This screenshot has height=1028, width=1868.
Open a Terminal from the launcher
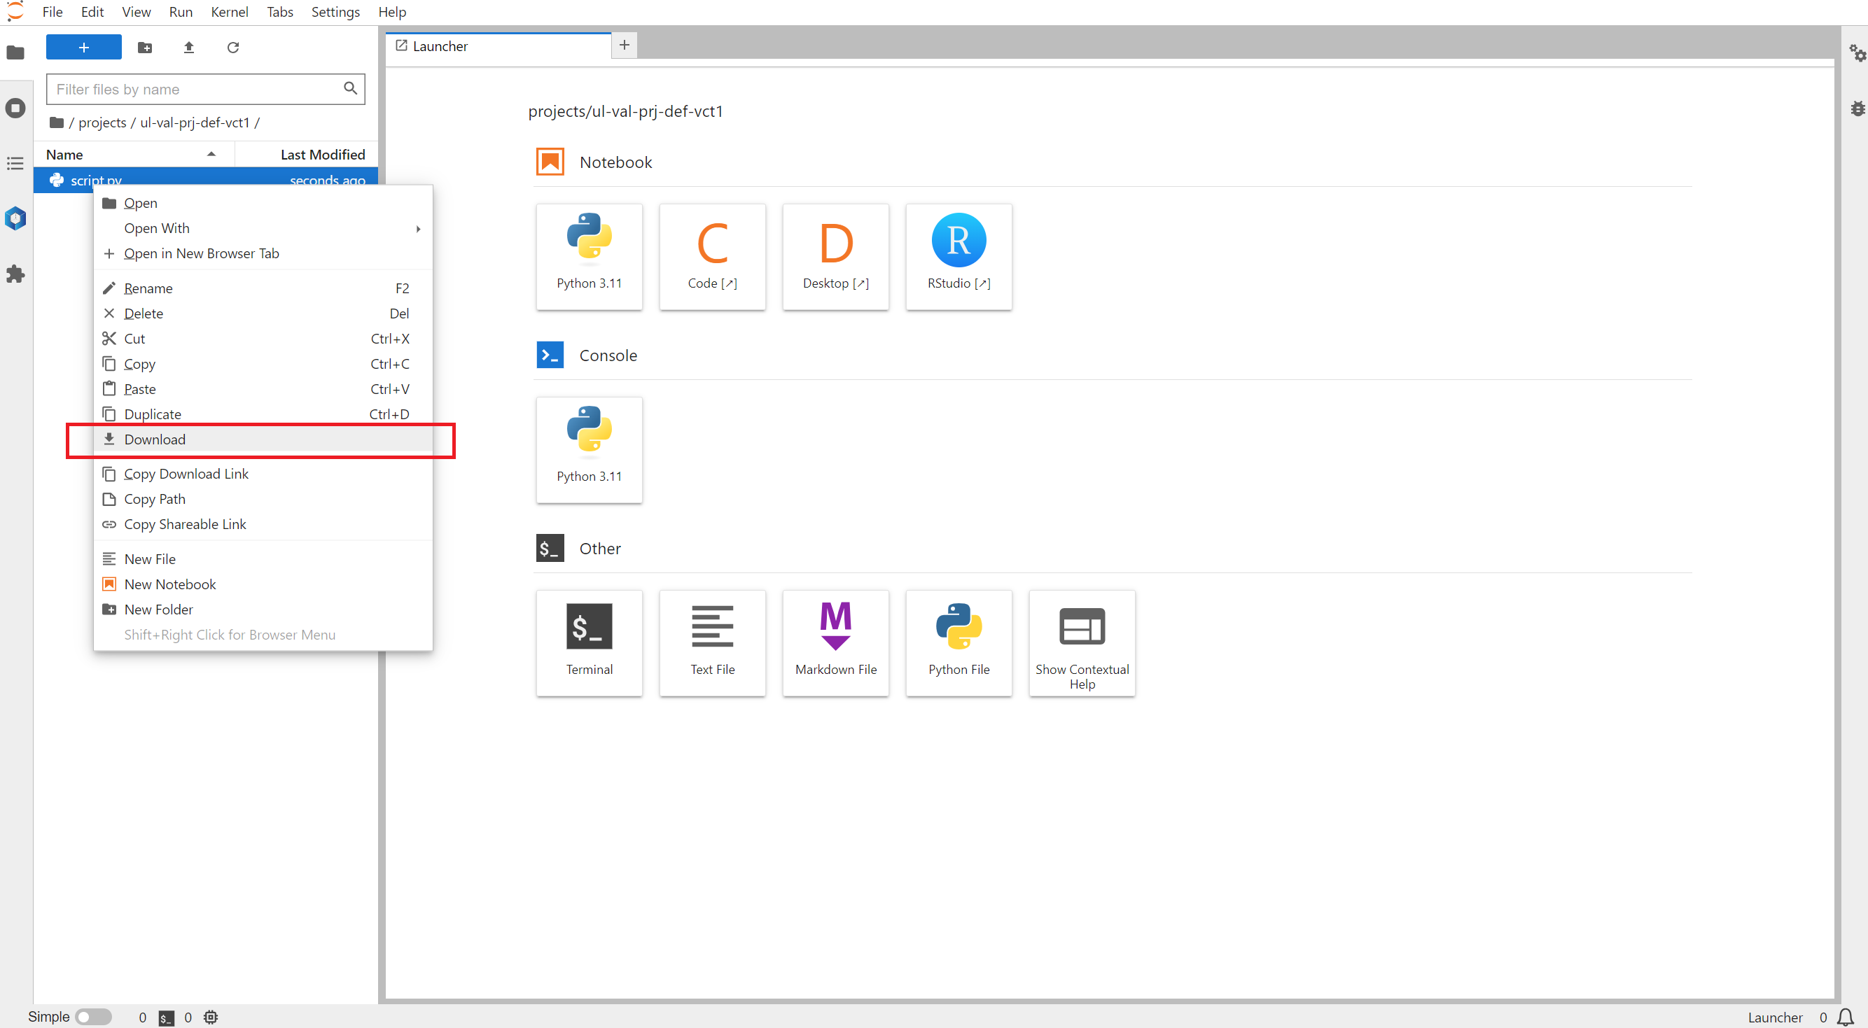[x=589, y=642]
